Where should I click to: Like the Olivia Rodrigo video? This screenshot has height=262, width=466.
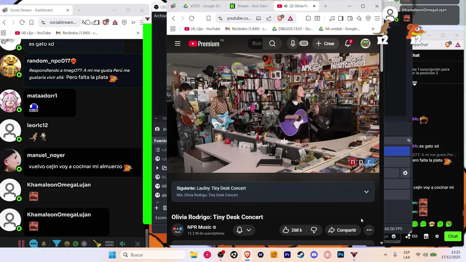point(292,230)
